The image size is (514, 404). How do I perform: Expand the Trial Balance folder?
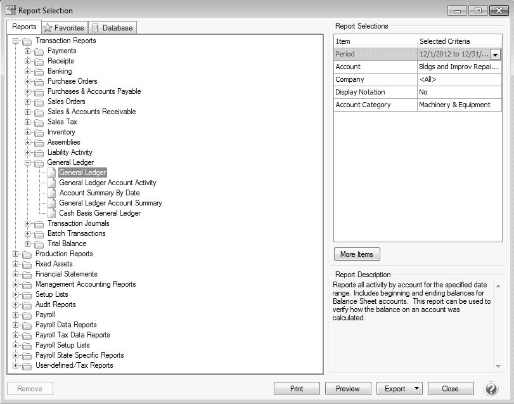[x=27, y=244]
